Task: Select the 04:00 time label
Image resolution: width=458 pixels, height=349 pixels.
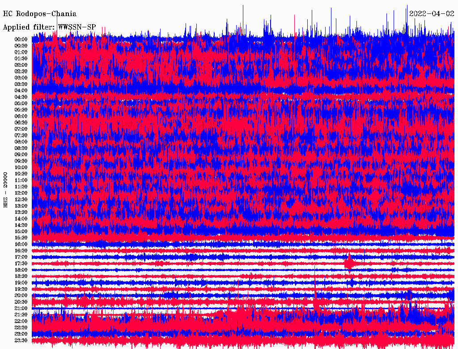Action: (x=21, y=90)
